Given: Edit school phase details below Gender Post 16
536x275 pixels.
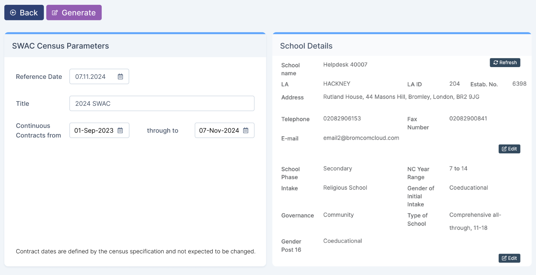Looking at the screenshot, I should click(509, 258).
